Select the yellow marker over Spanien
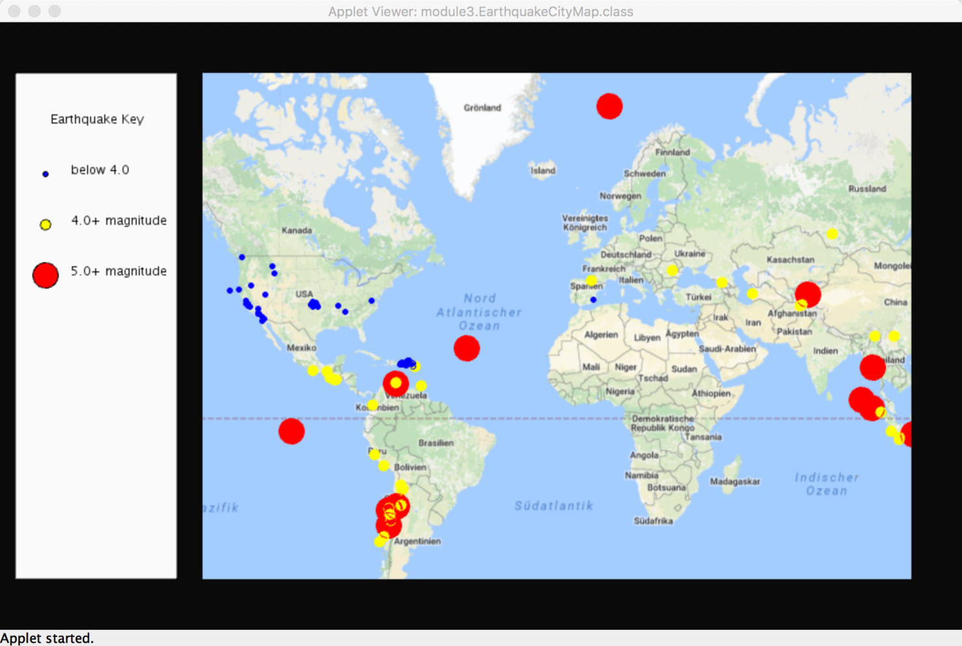The height and width of the screenshot is (646, 962). (591, 280)
